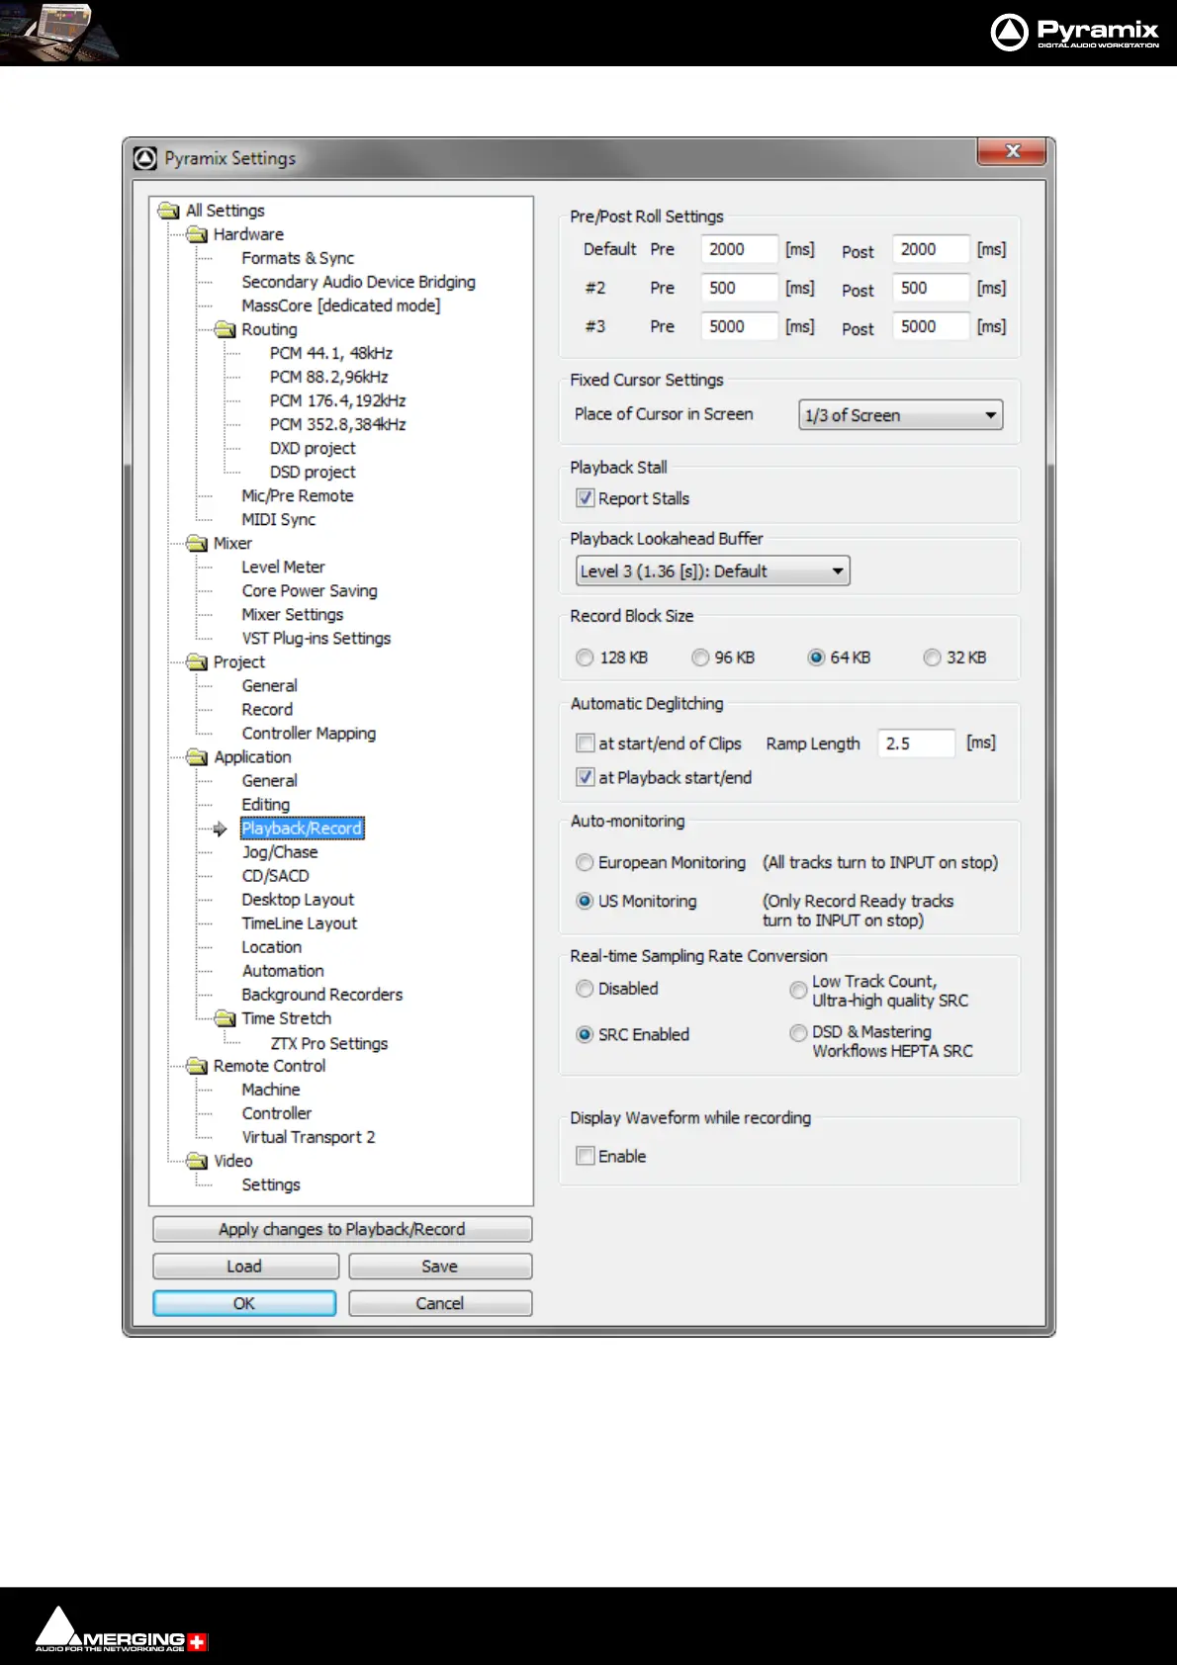Click the Ramp Length input field

click(x=916, y=744)
